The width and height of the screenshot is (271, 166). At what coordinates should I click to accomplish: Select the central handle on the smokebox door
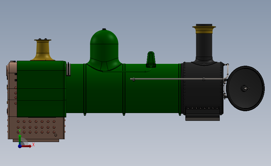pos(245,88)
